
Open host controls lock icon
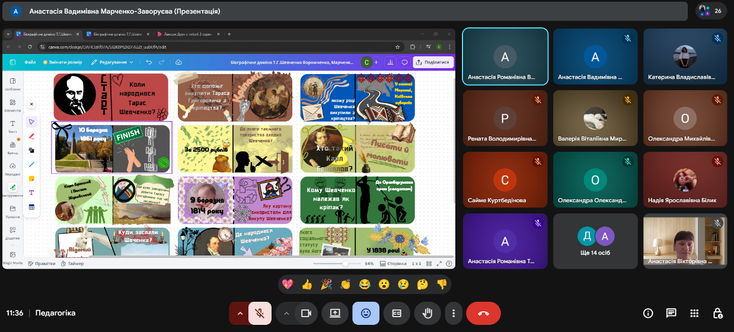(717, 313)
